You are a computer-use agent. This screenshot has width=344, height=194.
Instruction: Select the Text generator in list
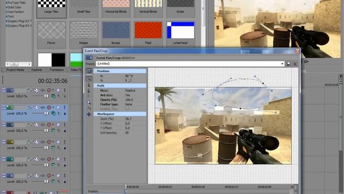11,17
